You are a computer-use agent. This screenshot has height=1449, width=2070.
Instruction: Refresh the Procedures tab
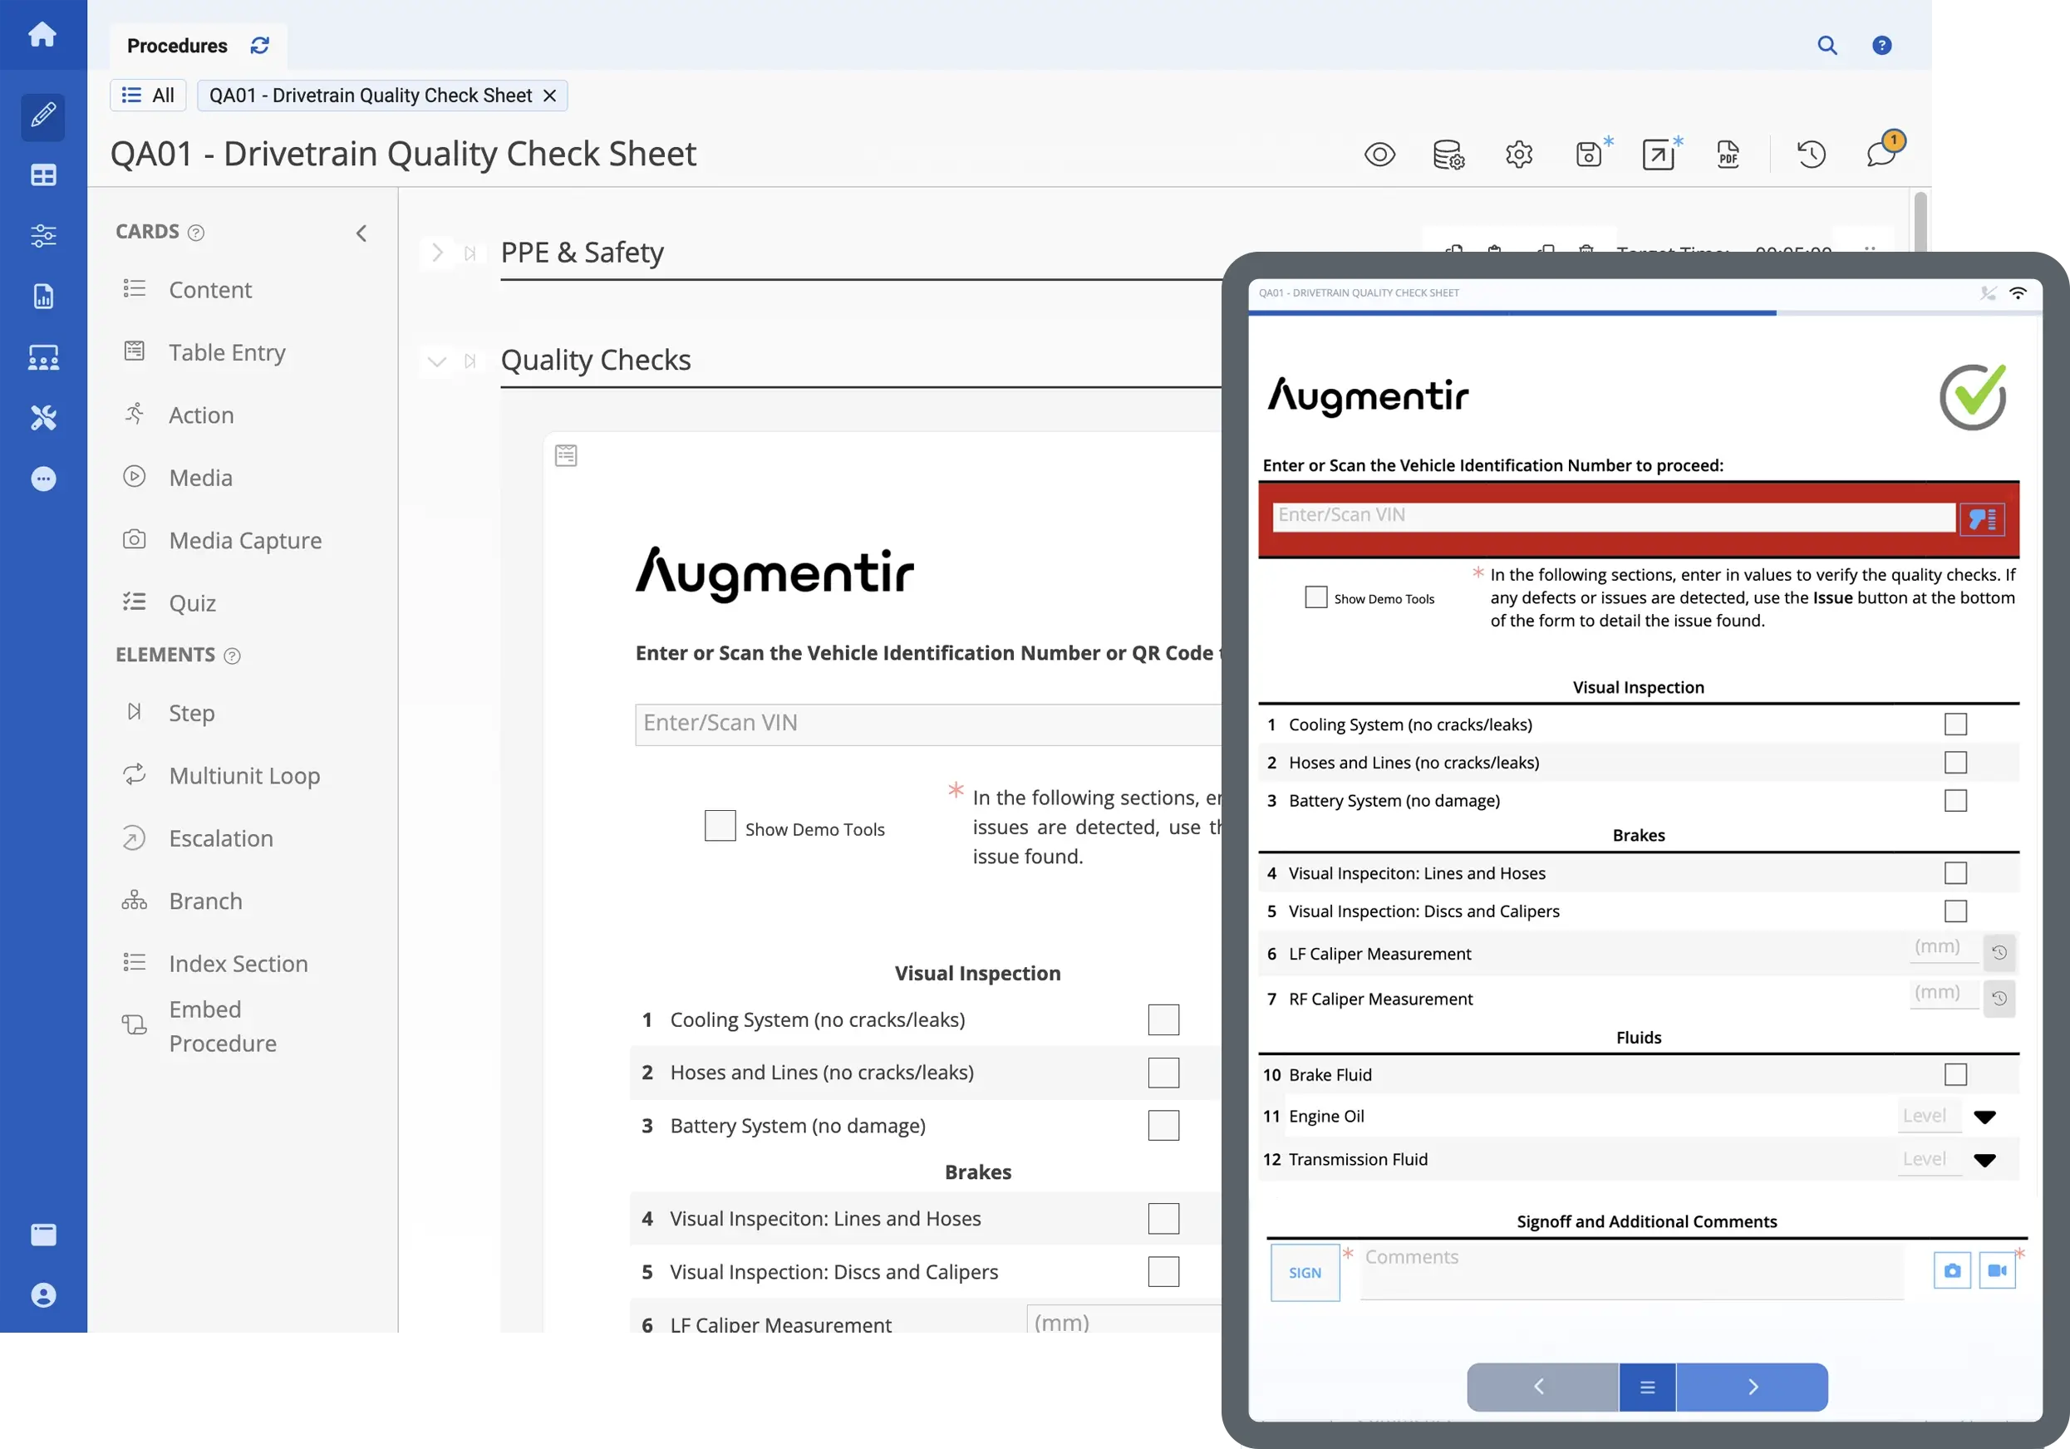point(259,45)
